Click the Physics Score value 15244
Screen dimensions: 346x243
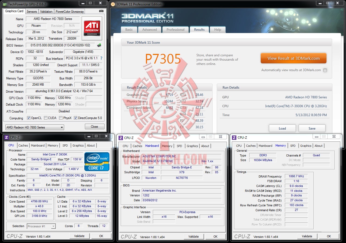coord(168,101)
